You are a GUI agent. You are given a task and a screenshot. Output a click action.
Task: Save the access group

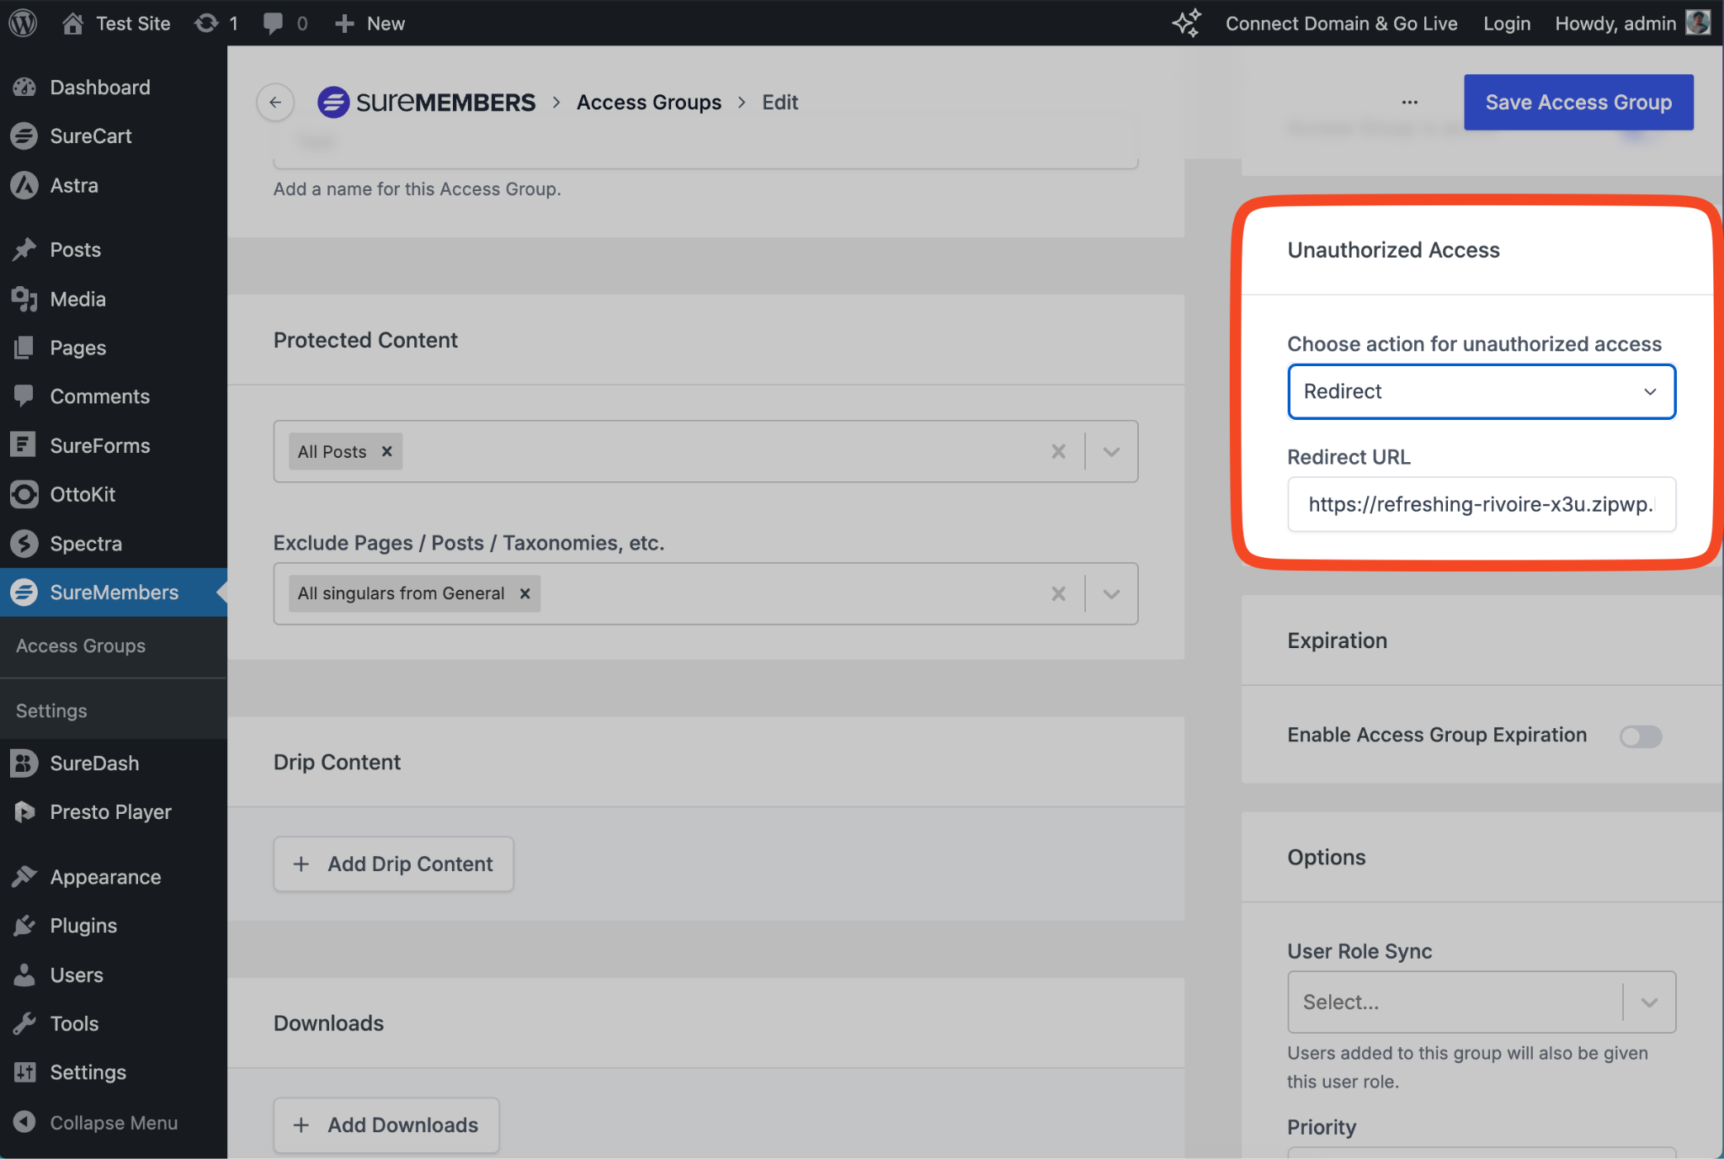click(x=1578, y=102)
